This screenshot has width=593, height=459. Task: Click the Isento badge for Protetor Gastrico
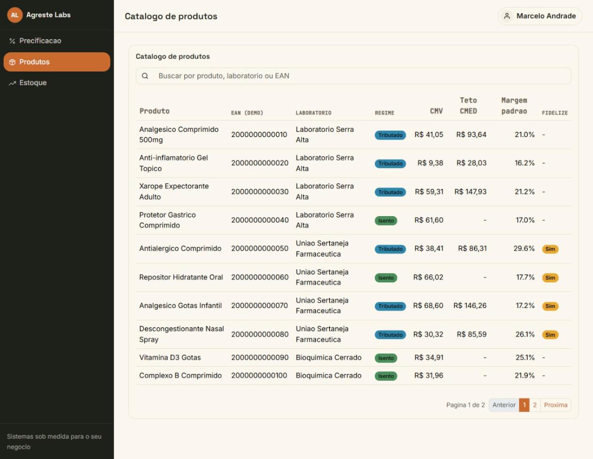coord(386,221)
